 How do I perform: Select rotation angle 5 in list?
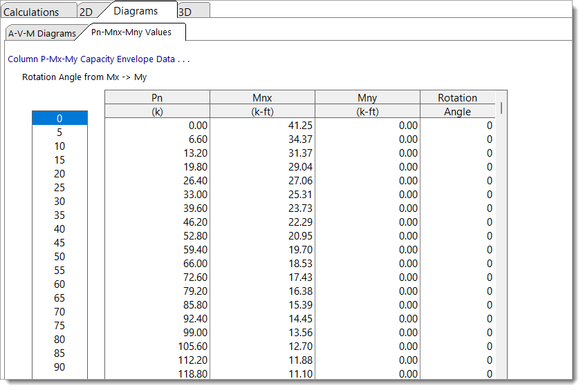click(x=59, y=132)
